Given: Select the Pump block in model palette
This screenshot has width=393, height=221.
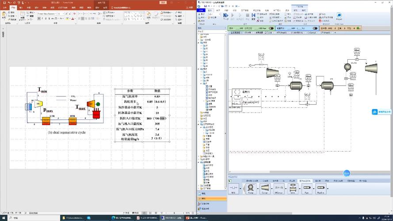Looking at the screenshot, I should (251, 188).
